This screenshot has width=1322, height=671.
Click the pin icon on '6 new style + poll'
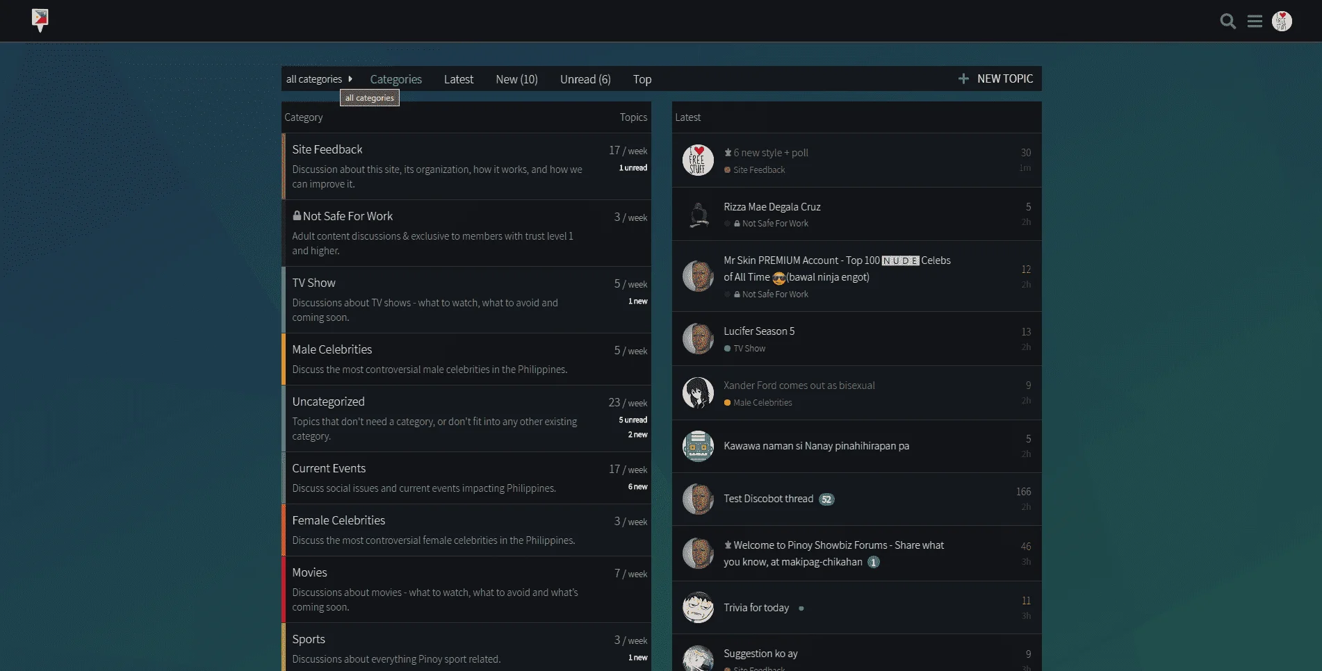tap(728, 152)
